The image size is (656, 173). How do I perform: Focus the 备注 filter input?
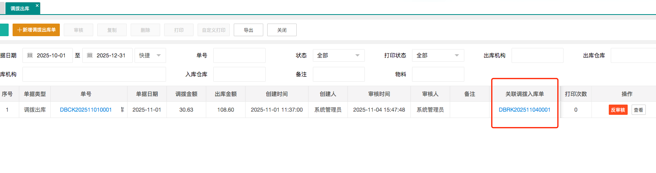[339, 74]
